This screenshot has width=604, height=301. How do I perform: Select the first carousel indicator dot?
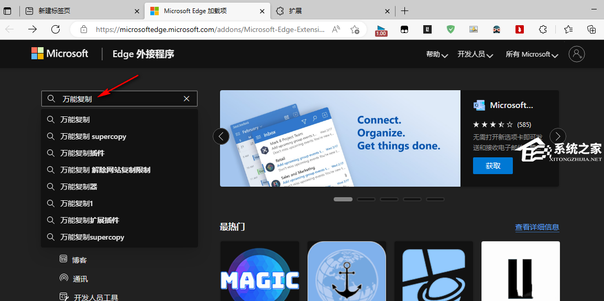click(x=343, y=199)
